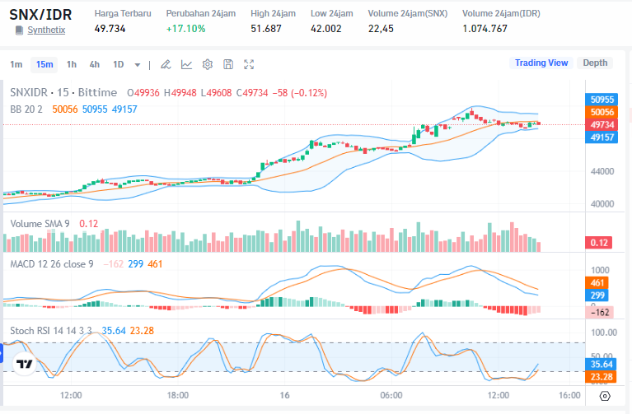Click the -162 histogram axis label

(600, 313)
